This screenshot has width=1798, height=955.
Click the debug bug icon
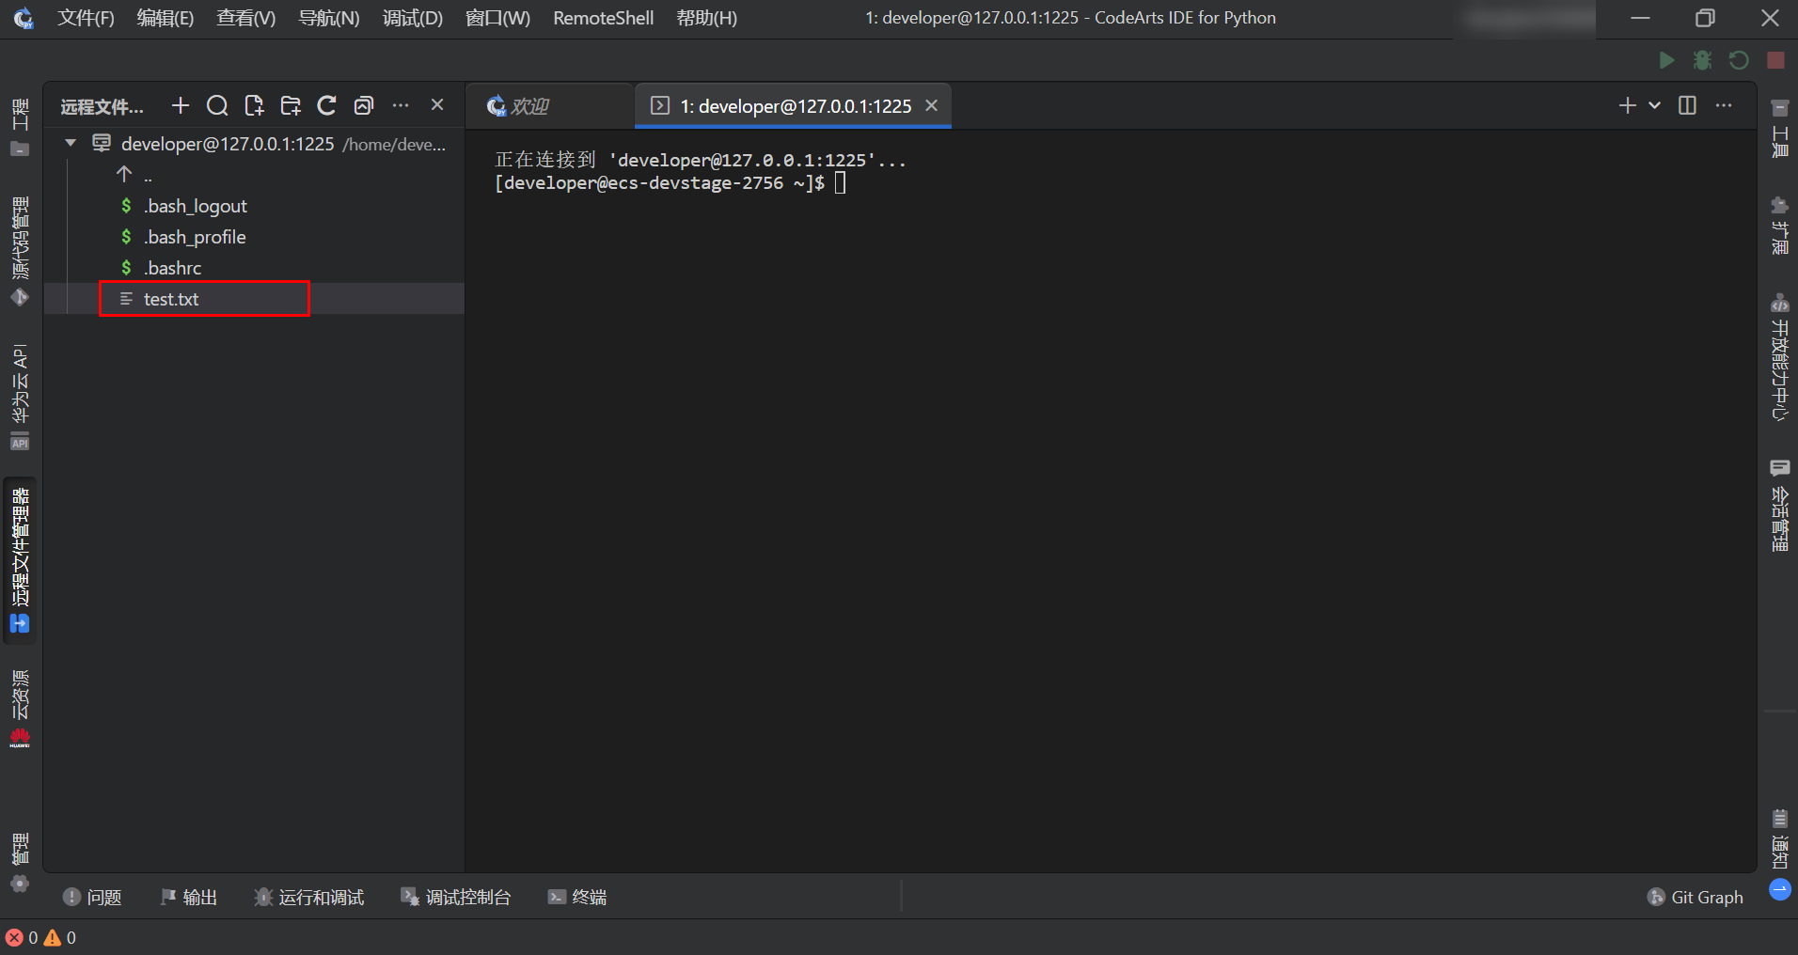1702,60
